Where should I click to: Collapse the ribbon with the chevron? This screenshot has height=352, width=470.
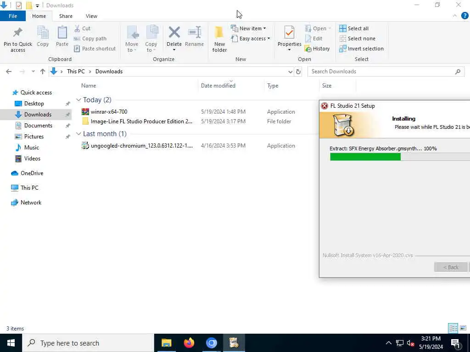pyautogui.click(x=455, y=16)
